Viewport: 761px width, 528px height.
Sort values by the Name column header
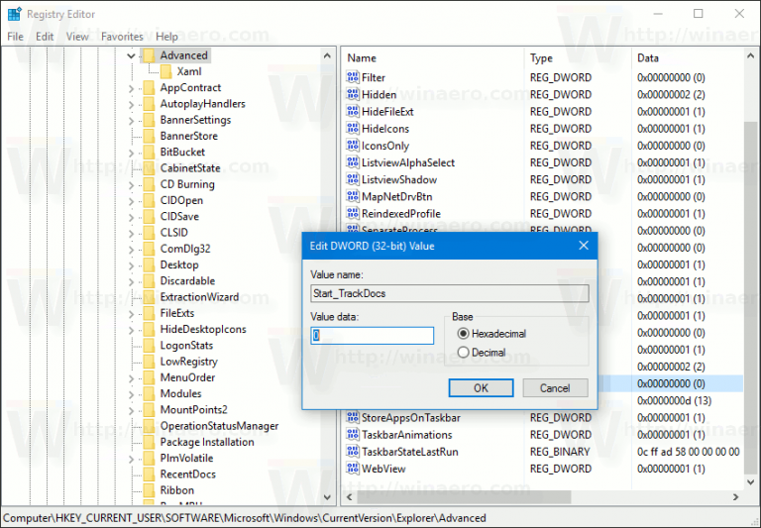tap(431, 58)
